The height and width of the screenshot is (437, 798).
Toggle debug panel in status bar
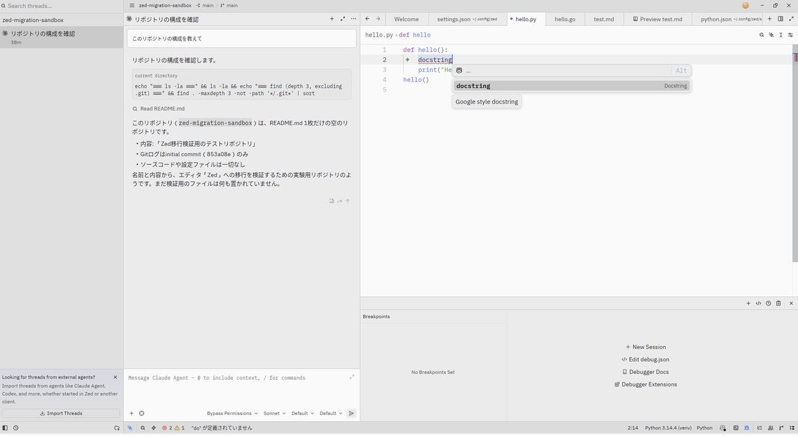[747, 428]
